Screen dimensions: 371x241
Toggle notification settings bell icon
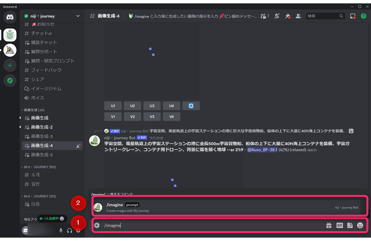pyautogui.click(x=277, y=16)
